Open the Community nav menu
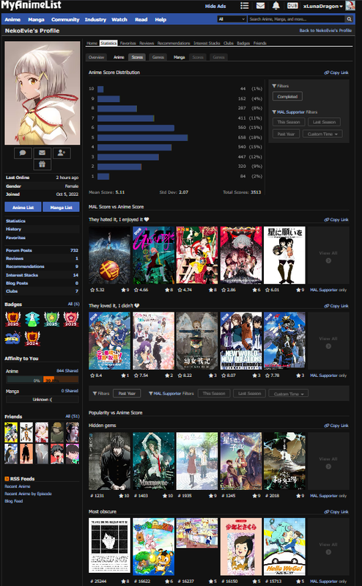This screenshot has width=362, height=586. pos(65,19)
